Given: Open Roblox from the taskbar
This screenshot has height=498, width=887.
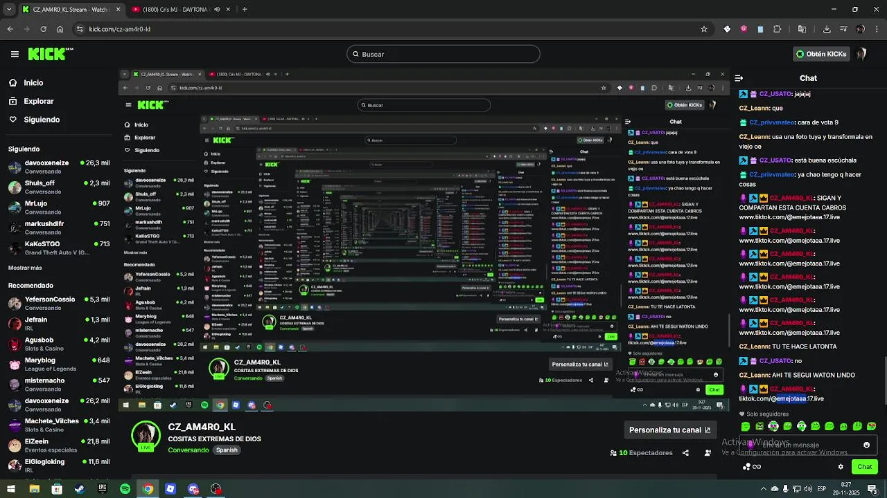Looking at the screenshot, I should click(170, 489).
